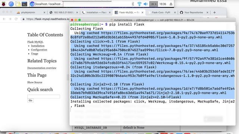This screenshot has width=239, height=134.
Task: Open Wi-Fi network tray icon
Action: [x=139, y=4]
